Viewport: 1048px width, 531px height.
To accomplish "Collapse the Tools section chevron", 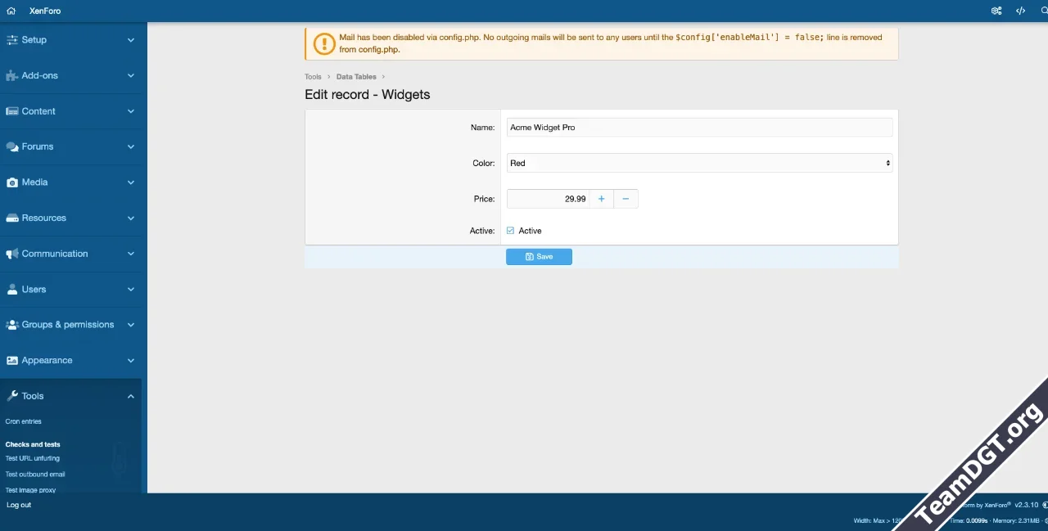I will (x=131, y=396).
